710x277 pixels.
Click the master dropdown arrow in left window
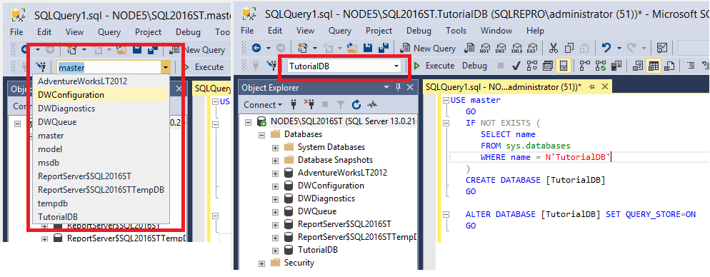pyautogui.click(x=166, y=67)
